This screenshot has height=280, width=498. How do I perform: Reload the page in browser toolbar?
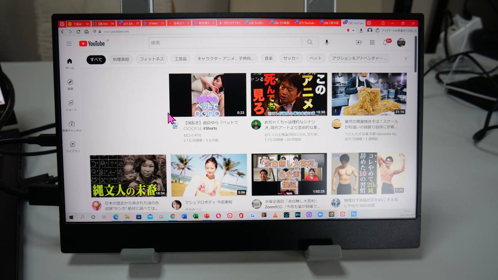coord(78,31)
